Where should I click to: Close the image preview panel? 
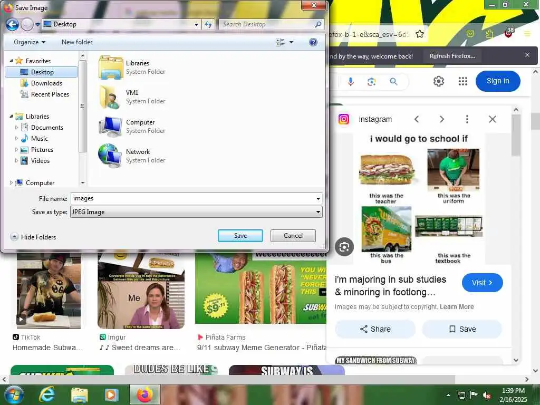click(493, 119)
